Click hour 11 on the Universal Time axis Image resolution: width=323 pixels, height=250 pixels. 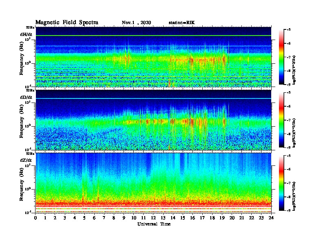coord(144,218)
